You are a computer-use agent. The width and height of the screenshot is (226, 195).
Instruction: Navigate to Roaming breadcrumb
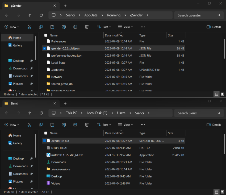114,15
